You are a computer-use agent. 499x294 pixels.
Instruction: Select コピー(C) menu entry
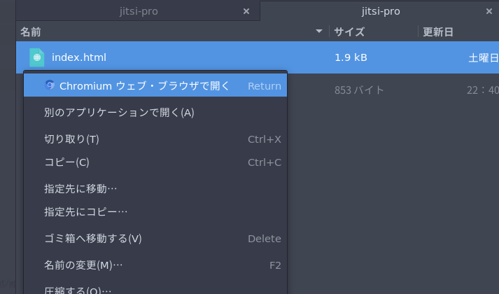[x=155, y=162]
